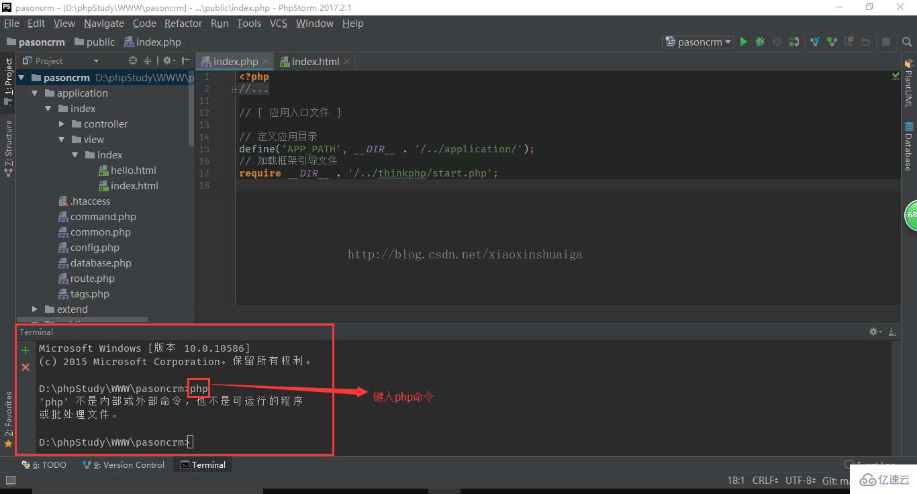Select hello.html in the project tree
This screenshot has width=917, height=494.
tap(127, 170)
